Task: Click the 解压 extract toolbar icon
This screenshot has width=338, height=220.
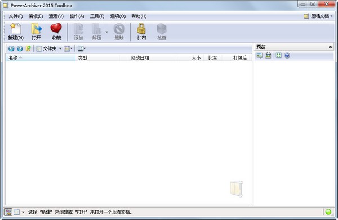Action: click(97, 32)
